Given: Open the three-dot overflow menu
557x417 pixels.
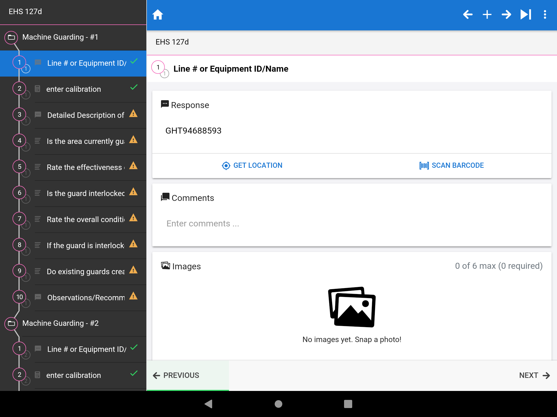Looking at the screenshot, I should [545, 15].
